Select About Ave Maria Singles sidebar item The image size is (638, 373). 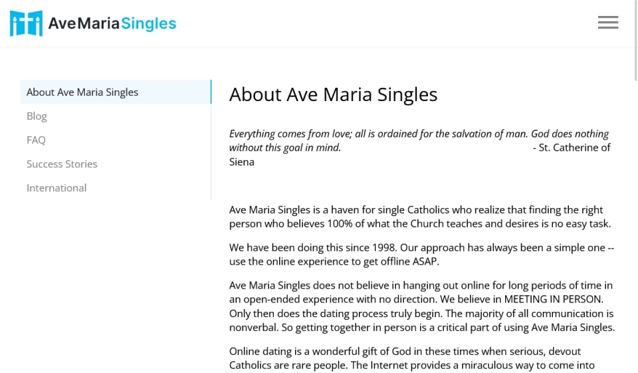tap(82, 92)
